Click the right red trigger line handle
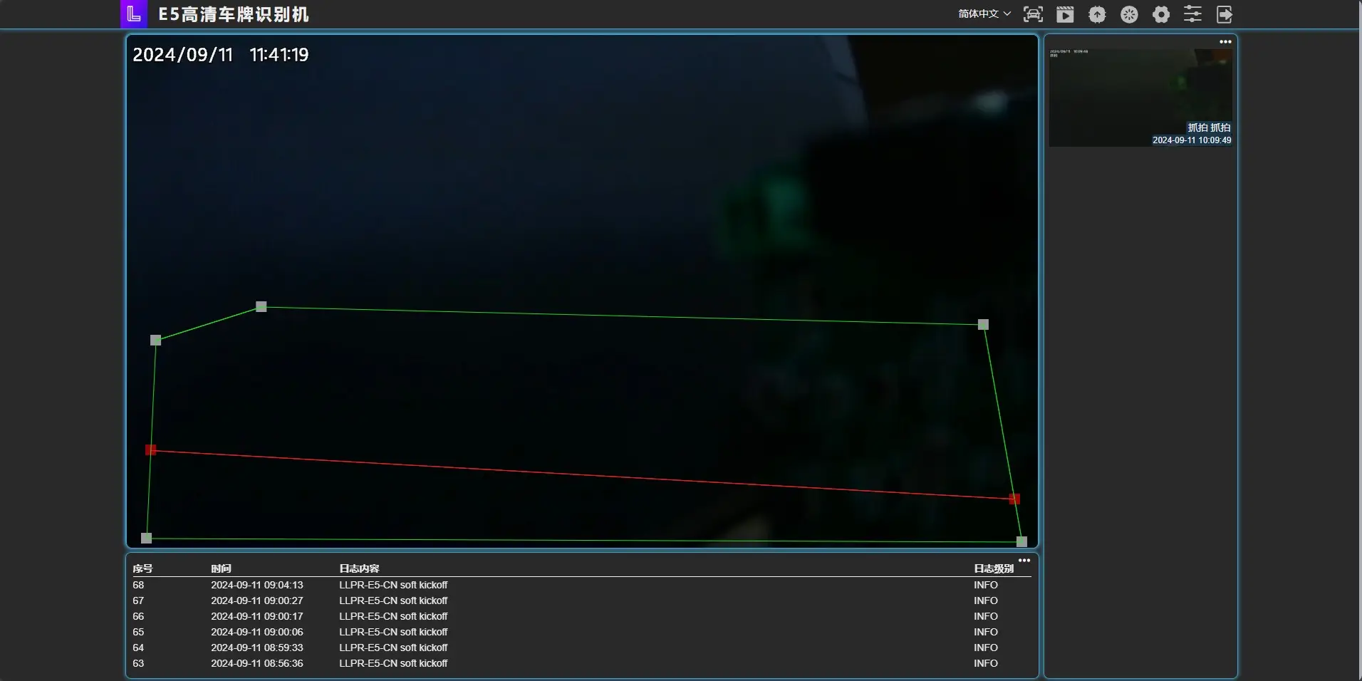 [x=1014, y=499]
